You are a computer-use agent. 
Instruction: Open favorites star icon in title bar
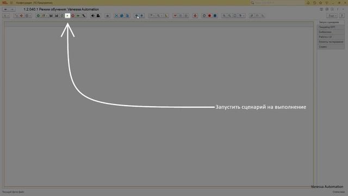point(320,3)
